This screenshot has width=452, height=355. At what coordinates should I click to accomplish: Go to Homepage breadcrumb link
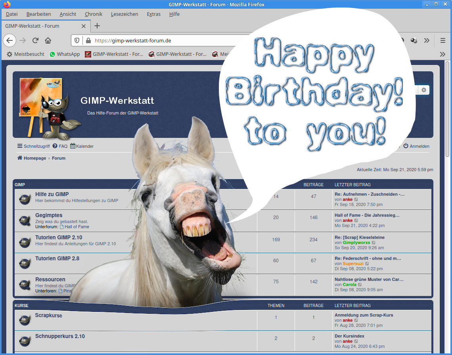(x=32, y=158)
